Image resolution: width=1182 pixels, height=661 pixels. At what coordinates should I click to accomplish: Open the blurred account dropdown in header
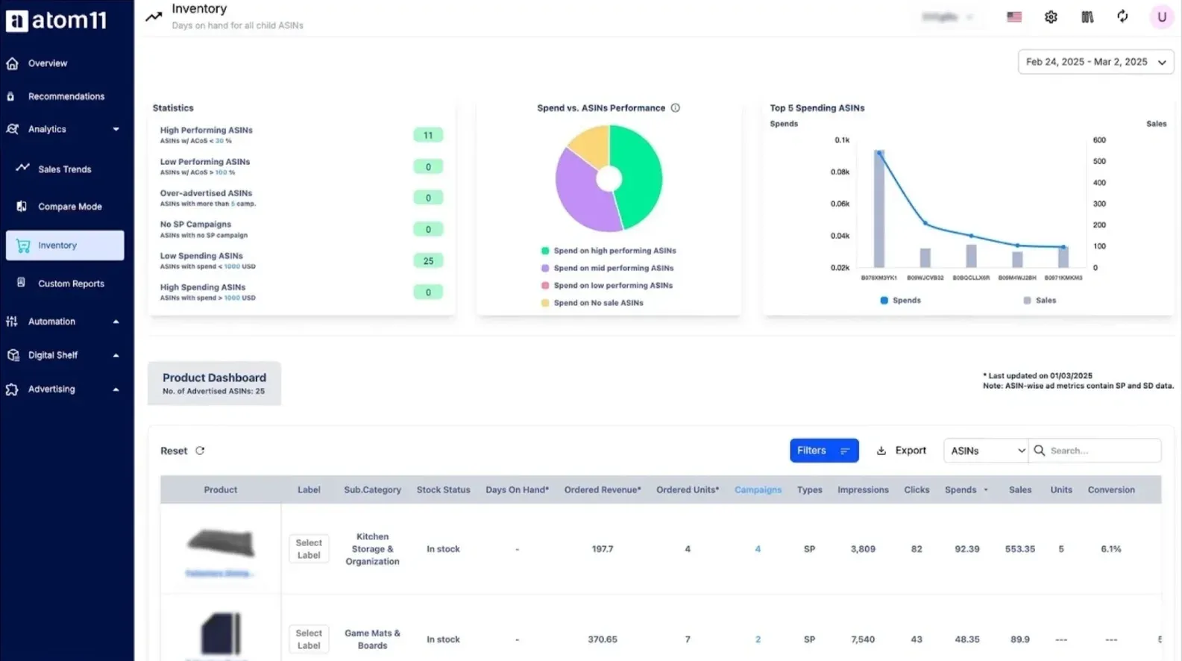click(x=947, y=16)
